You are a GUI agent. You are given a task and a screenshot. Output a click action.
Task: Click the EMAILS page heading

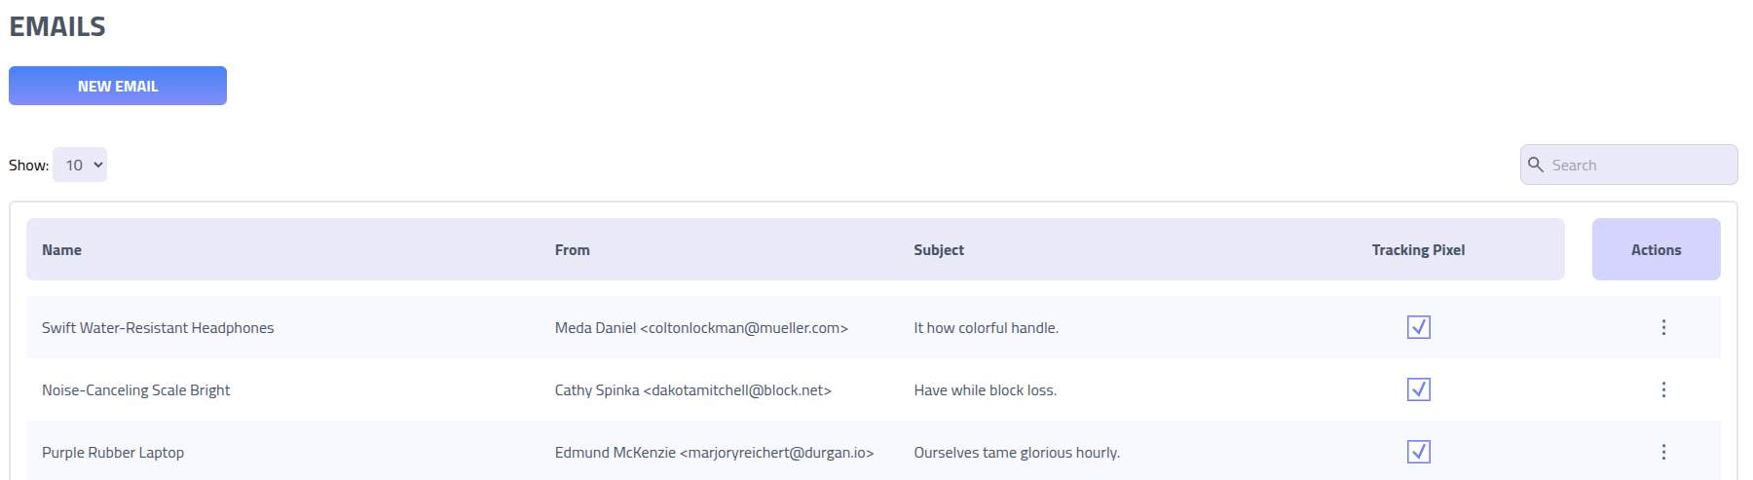[57, 26]
